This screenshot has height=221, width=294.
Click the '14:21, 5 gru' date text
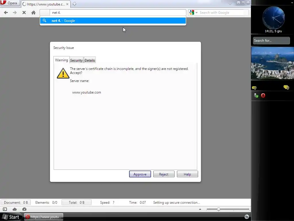(273, 31)
